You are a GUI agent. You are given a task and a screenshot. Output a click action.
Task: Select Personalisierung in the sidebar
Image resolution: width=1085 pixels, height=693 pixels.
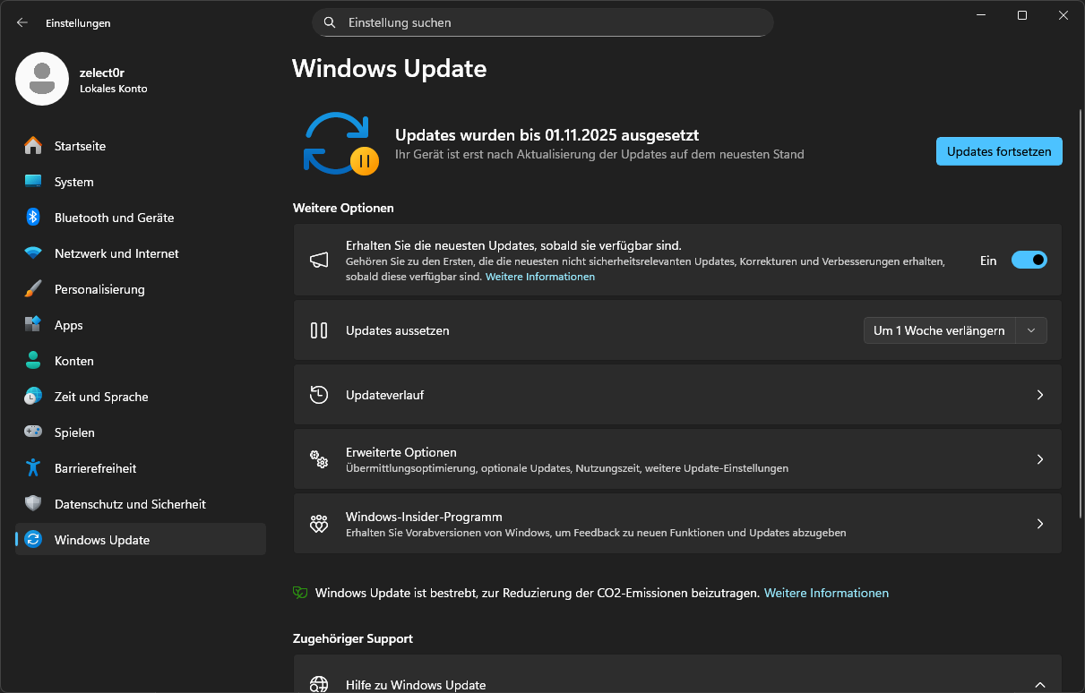141,289
